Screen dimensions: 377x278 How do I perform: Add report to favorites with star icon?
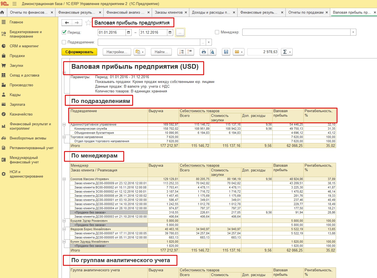[88, 23]
